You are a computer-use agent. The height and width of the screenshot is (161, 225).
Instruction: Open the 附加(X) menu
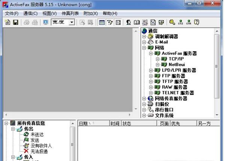coord(90,13)
